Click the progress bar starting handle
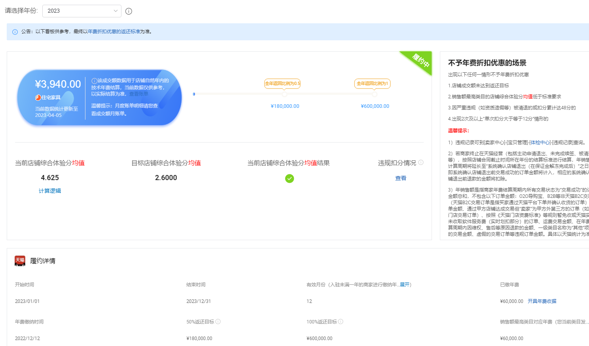 194,94
